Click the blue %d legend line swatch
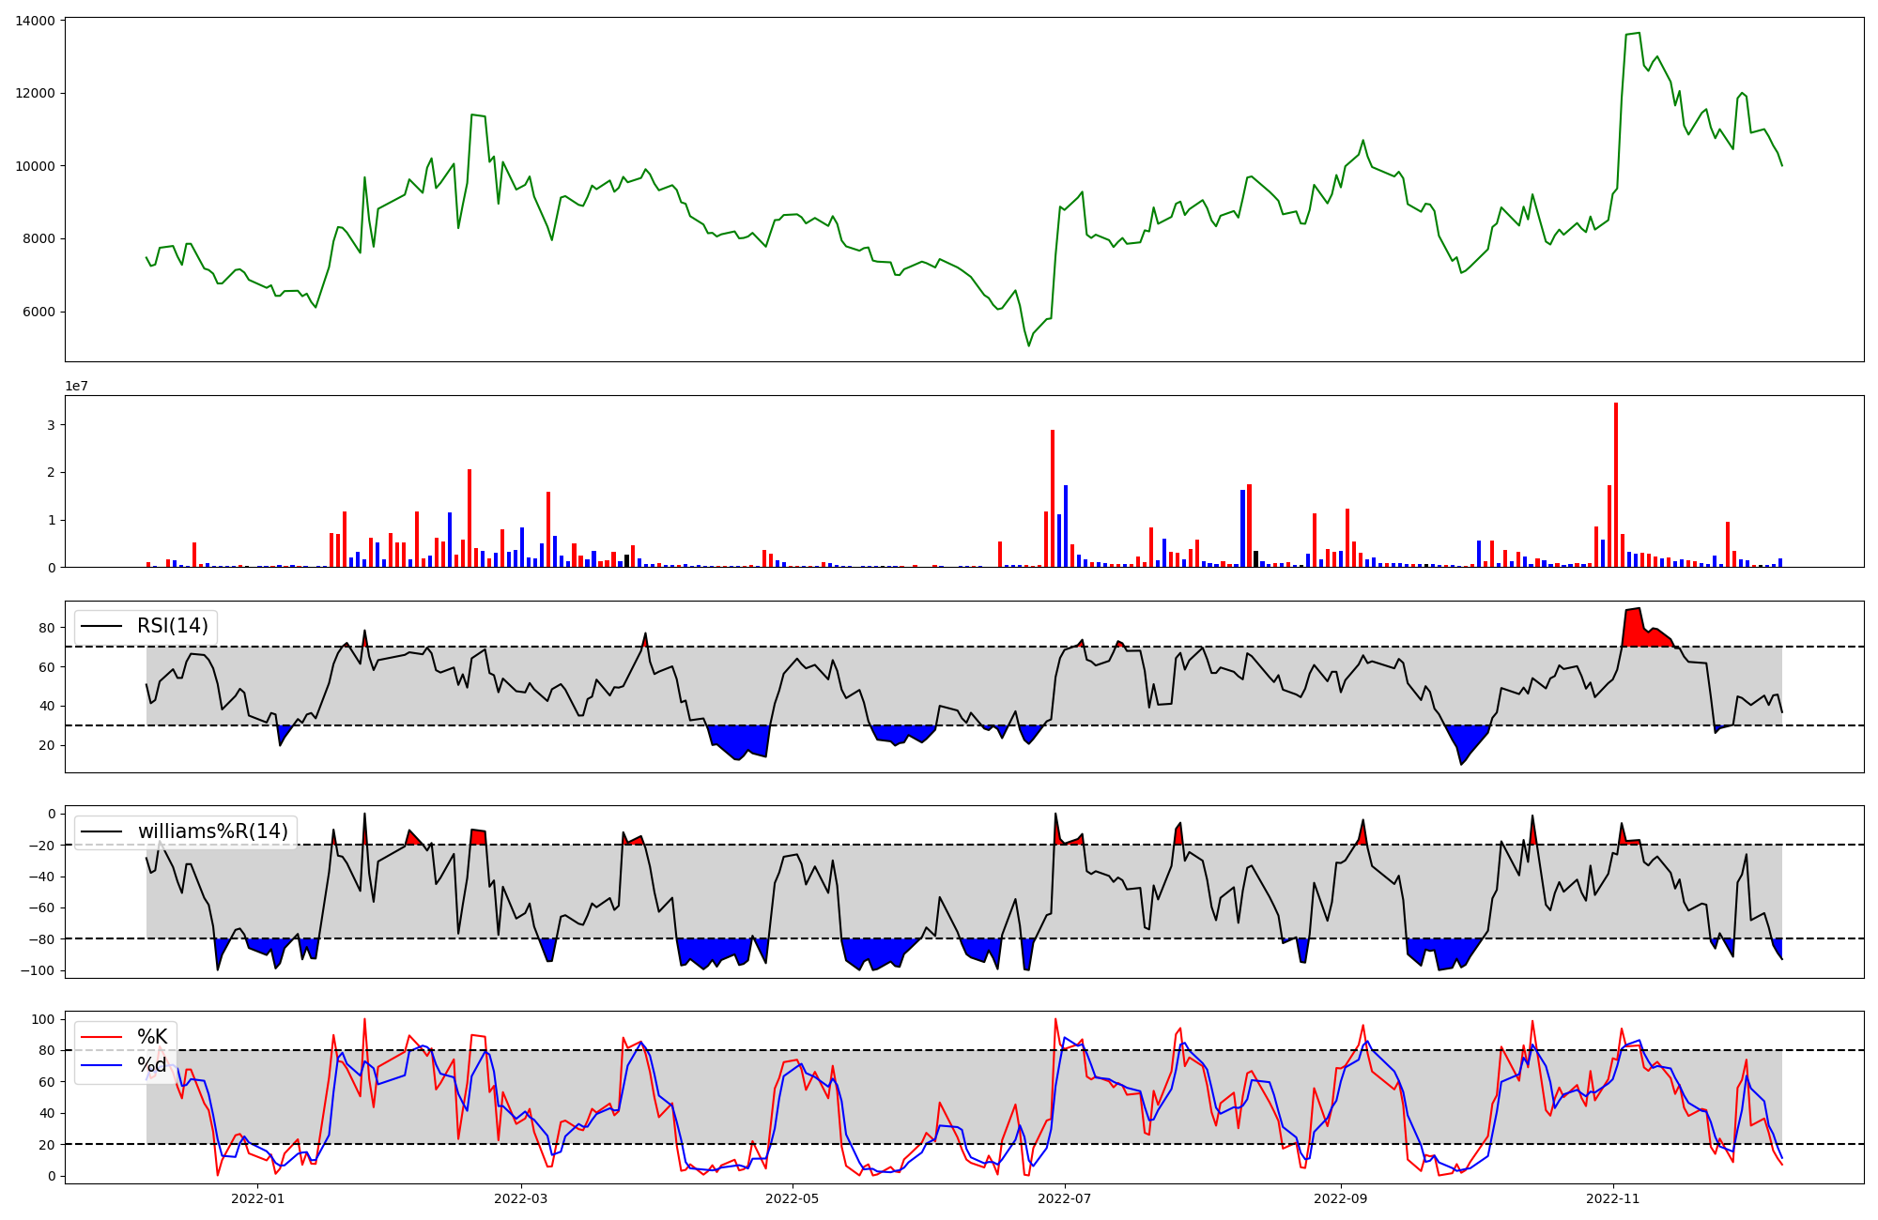Image resolution: width=1878 pixels, height=1220 pixels. tap(101, 1065)
